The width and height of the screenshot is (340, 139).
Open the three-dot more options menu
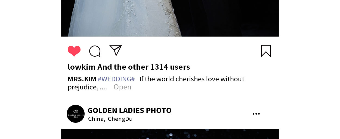pyautogui.click(x=256, y=114)
